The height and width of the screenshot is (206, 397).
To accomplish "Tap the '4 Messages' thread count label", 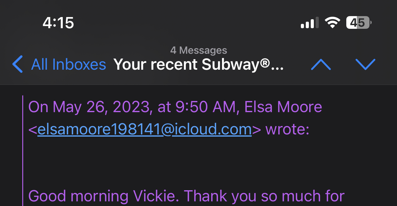I will pos(198,50).
